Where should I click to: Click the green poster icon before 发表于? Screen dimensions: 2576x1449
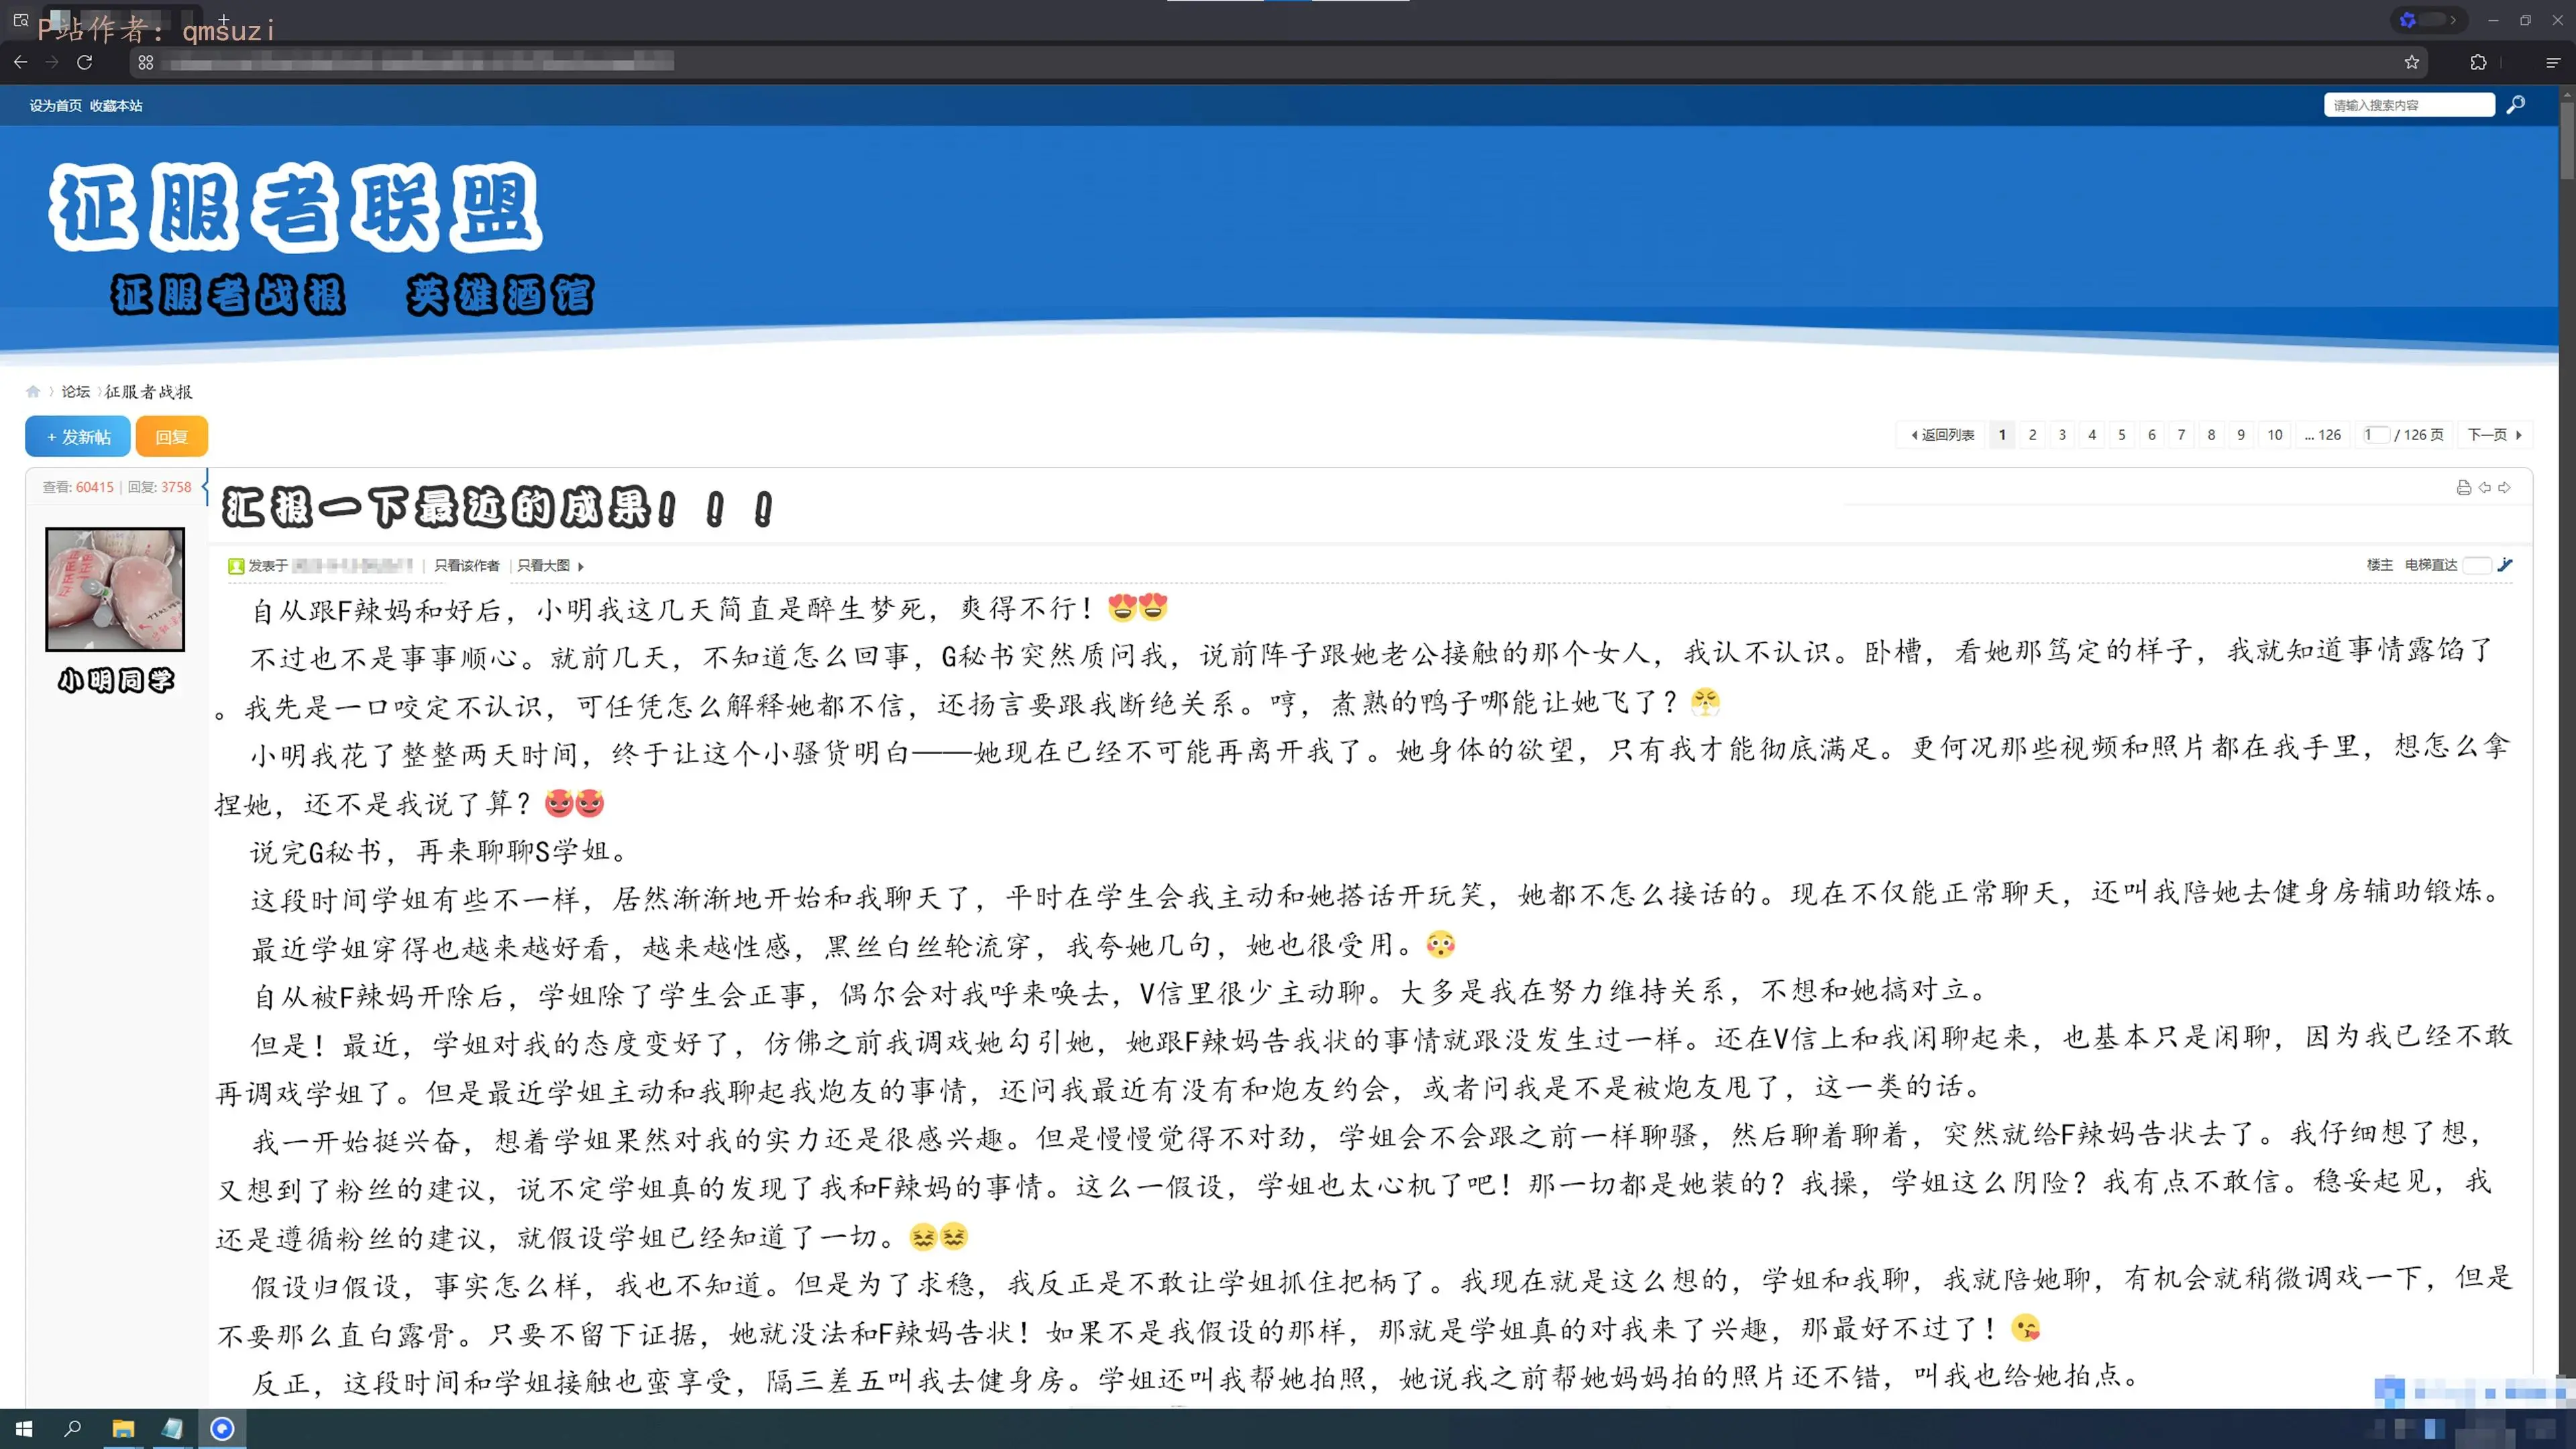[236, 566]
